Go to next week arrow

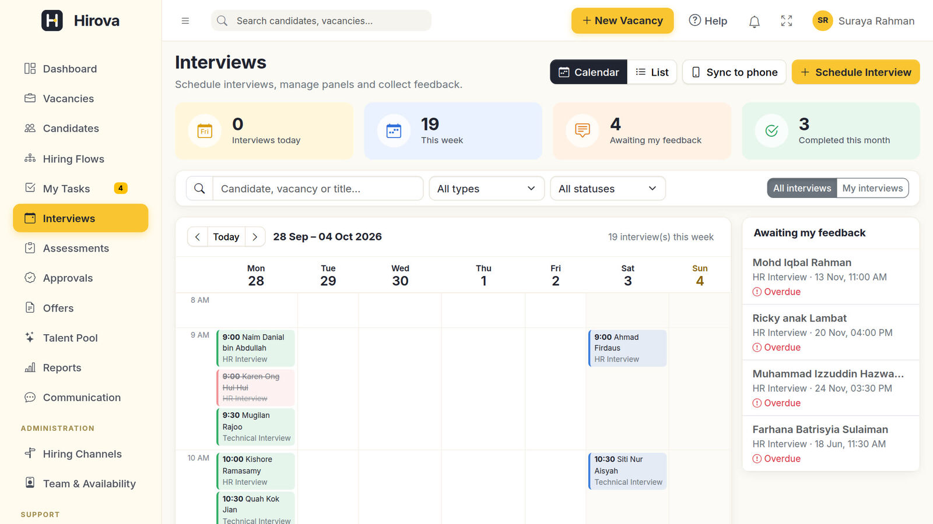pos(255,237)
